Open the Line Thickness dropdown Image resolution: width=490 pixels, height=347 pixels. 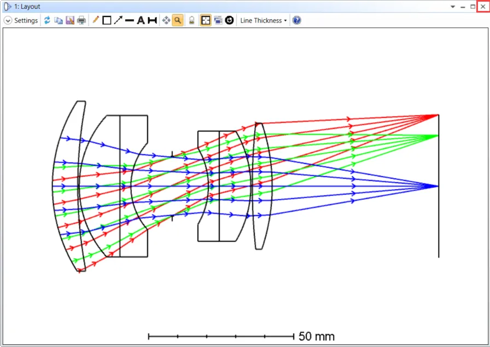pos(263,20)
